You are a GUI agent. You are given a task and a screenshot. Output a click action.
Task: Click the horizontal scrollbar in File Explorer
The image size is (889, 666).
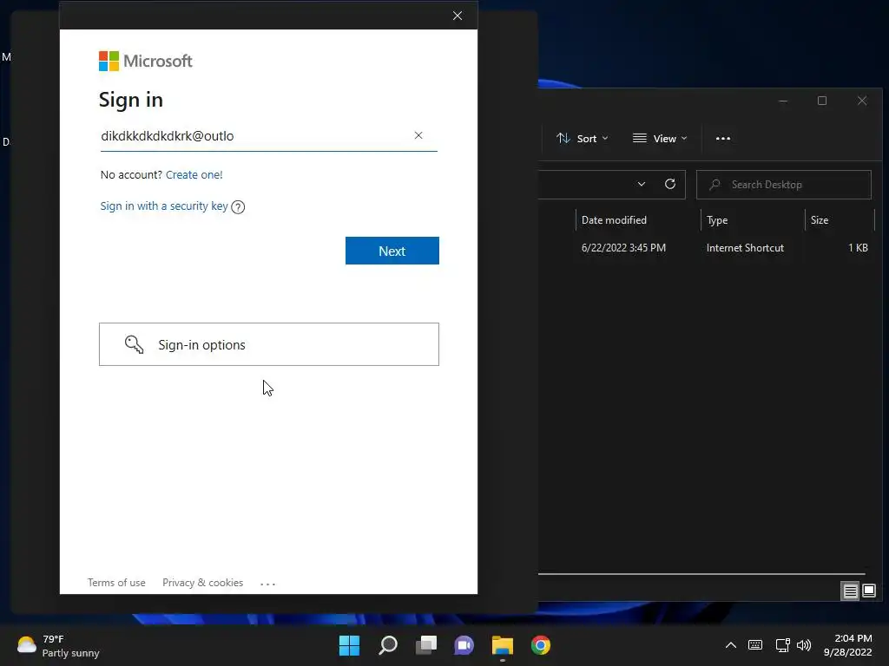(701, 574)
